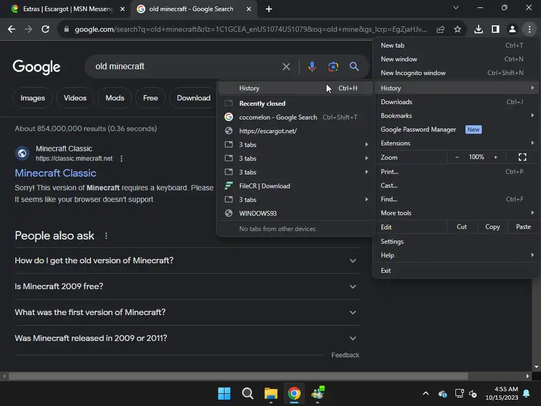Filter results by Videos chip
Image resolution: width=541 pixels, height=406 pixels.
75,98
